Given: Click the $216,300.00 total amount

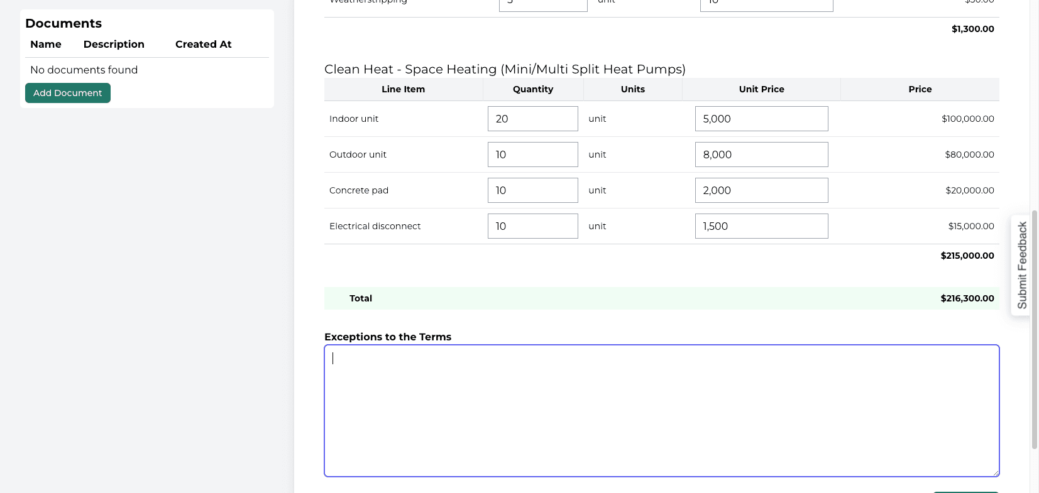Looking at the screenshot, I should tap(967, 298).
